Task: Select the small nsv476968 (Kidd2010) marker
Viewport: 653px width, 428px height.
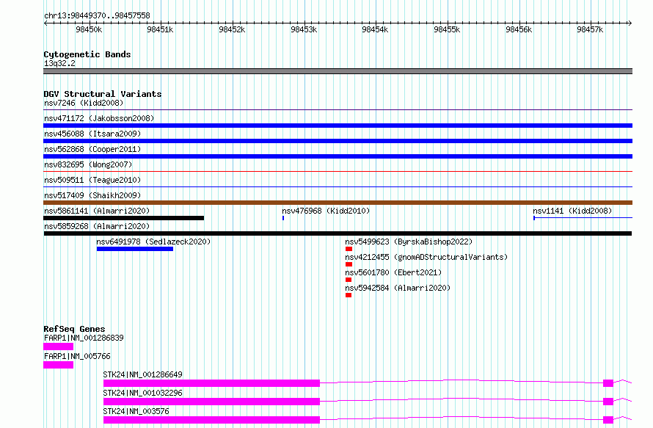Action: point(283,218)
